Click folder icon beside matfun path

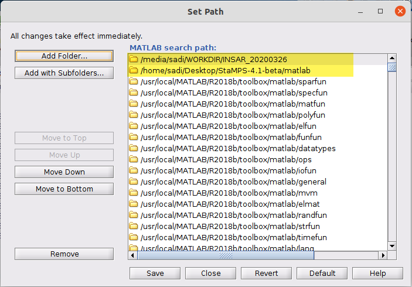point(134,104)
